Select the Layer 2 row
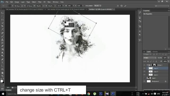This screenshot has height=96, width=170. click(156, 75)
